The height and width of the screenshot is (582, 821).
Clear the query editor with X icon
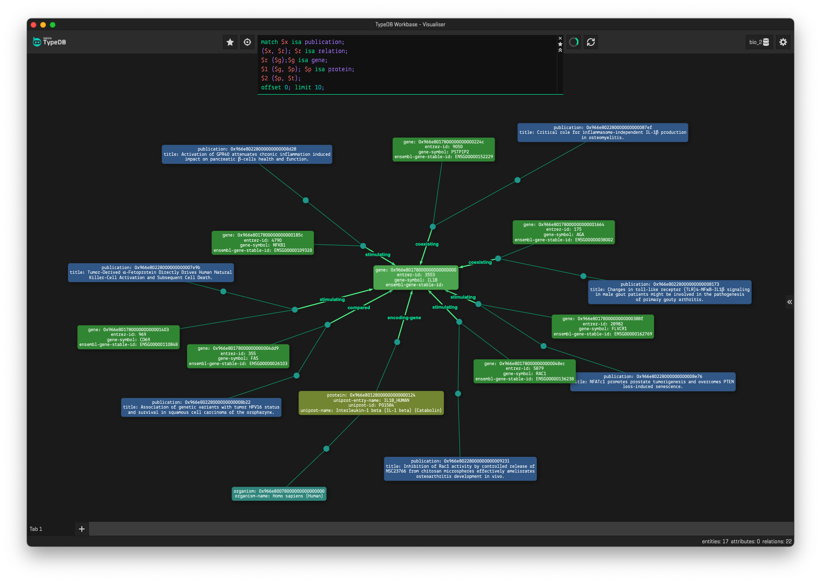pos(560,38)
